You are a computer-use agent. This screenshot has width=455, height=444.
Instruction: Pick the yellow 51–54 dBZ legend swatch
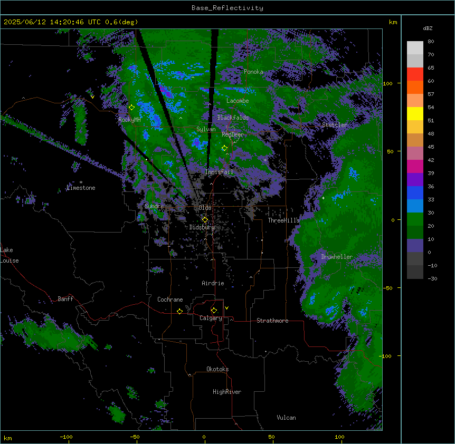click(415, 113)
